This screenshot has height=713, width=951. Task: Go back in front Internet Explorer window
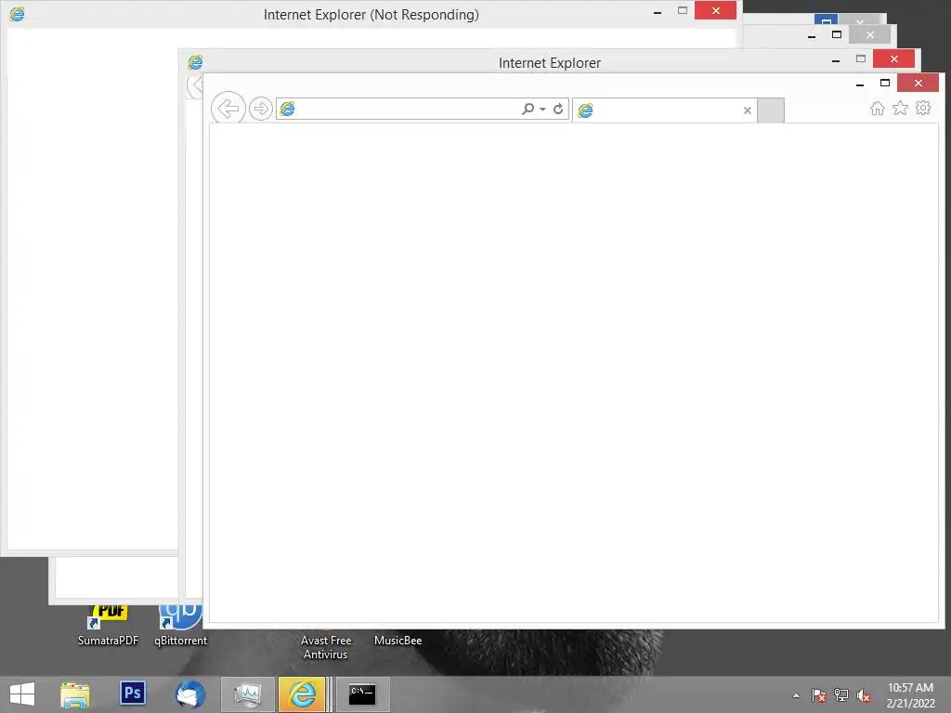228,110
